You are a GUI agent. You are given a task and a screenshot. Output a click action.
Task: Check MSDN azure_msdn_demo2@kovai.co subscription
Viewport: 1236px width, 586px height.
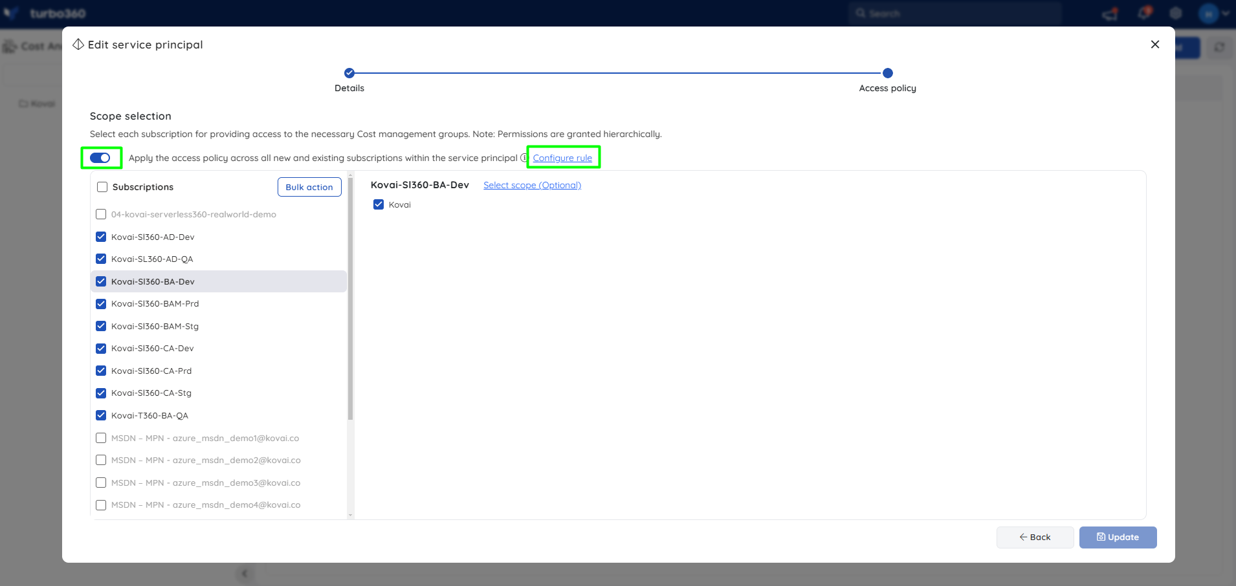(101, 460)
